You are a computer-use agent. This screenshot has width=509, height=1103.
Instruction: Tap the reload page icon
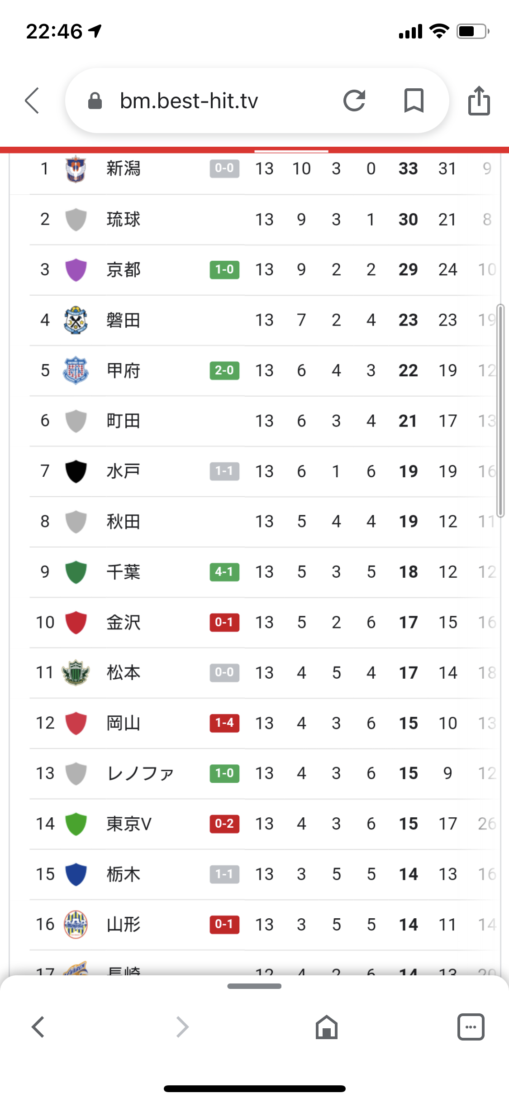354,101
